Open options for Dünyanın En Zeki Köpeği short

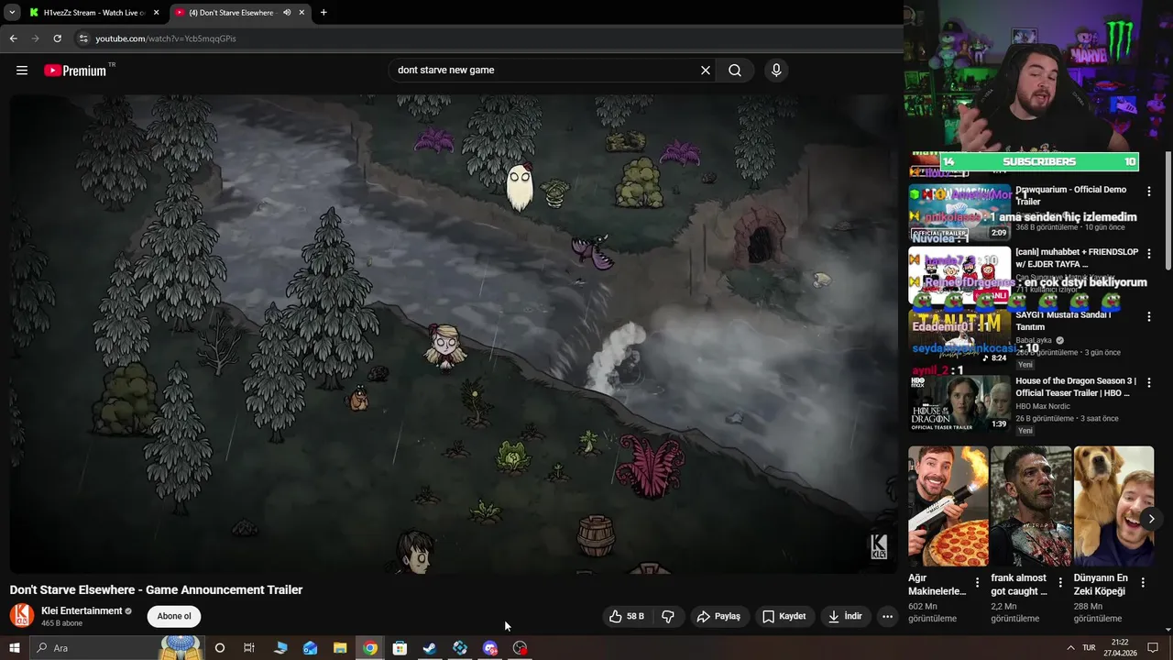click(1143, 582)
